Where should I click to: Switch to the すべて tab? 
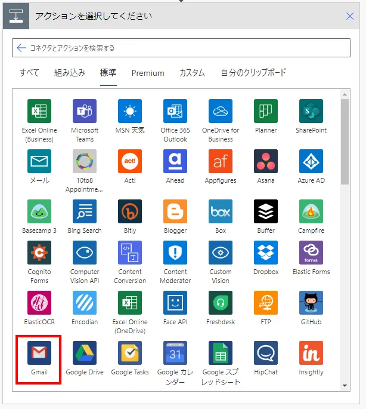click(29, 73)
